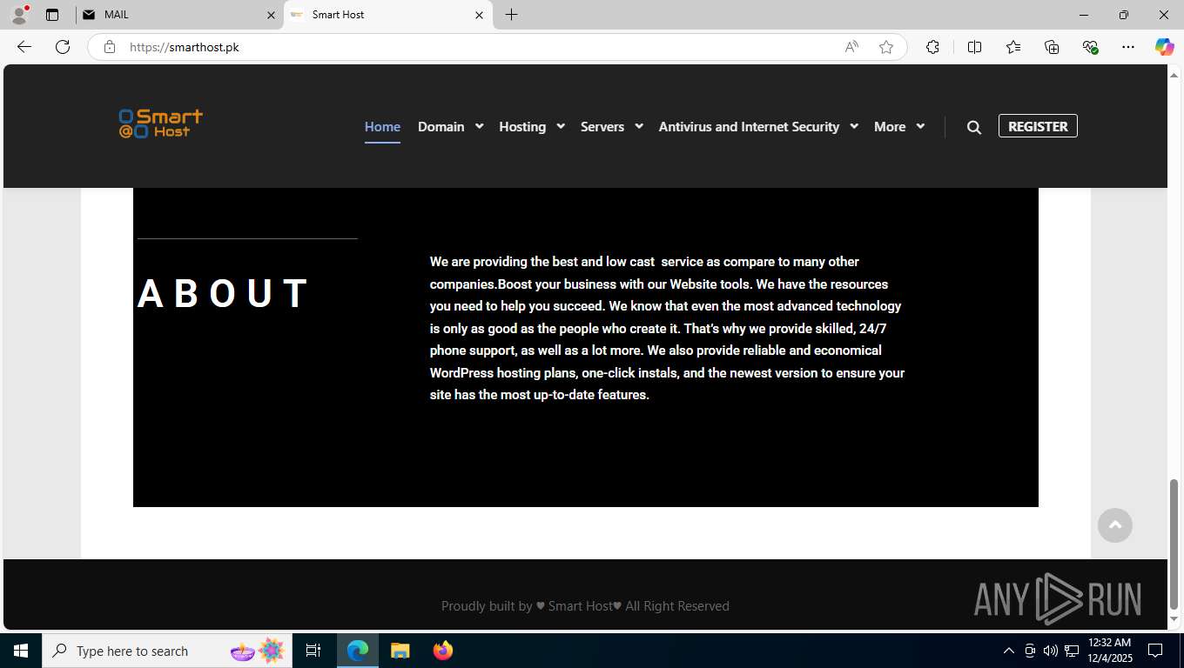
Task: Show hidden system tray icons
Action: click(1009, 651)
